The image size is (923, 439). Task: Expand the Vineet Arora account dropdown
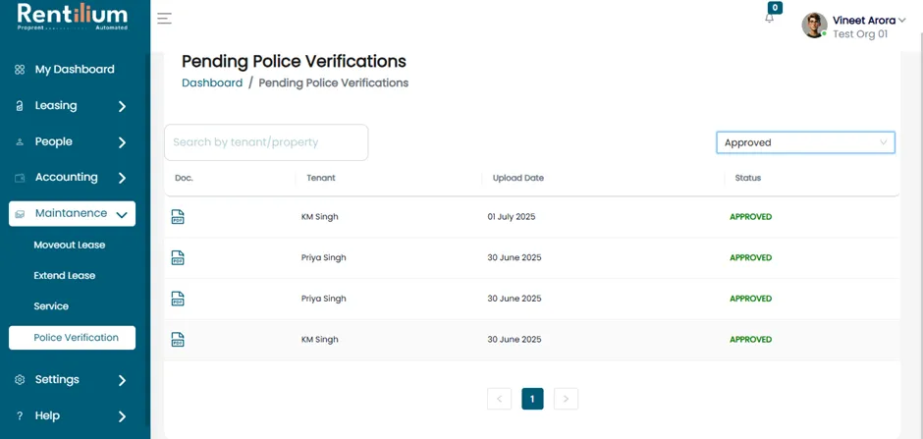pyautogui.click(x=902, y=20)
